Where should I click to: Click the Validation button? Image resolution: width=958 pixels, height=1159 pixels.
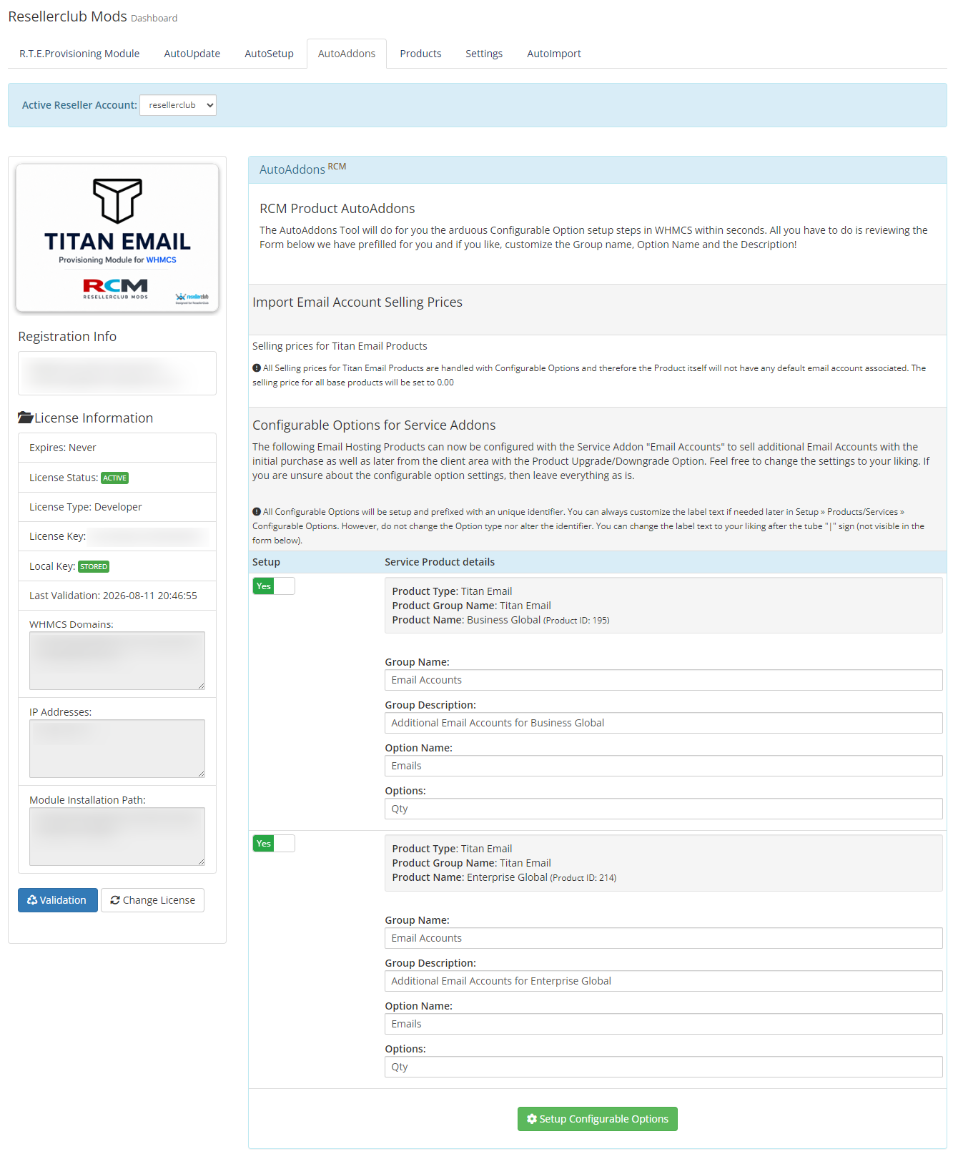click(x=58, y=900)
